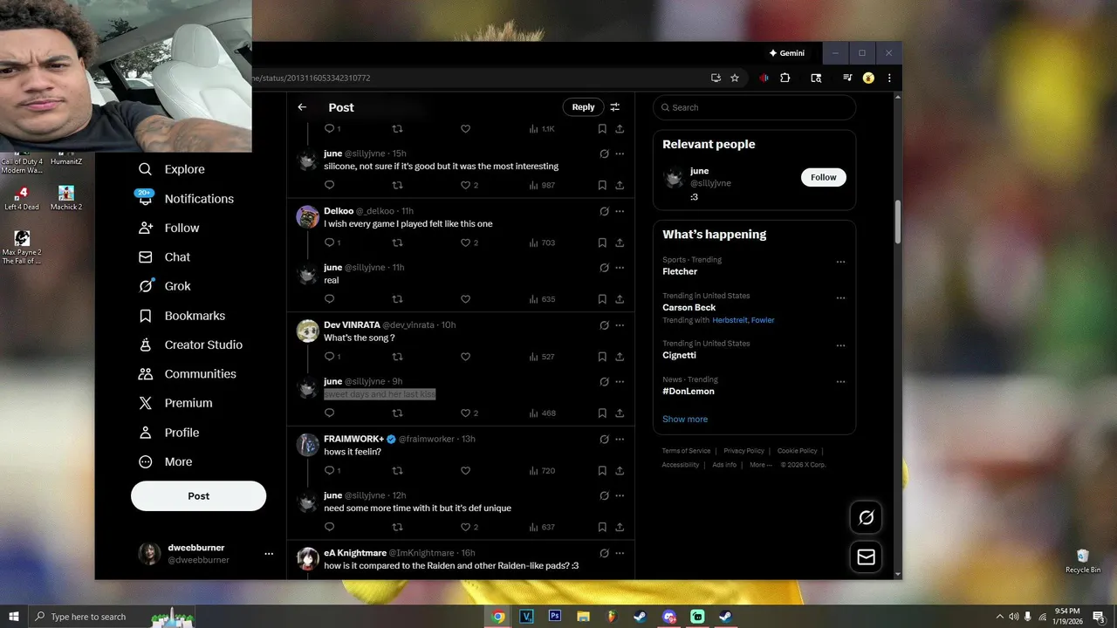1117x628 pixels.
Task: Click the Windows Start button
Action: pyautogui.click(x=13, y=617)
